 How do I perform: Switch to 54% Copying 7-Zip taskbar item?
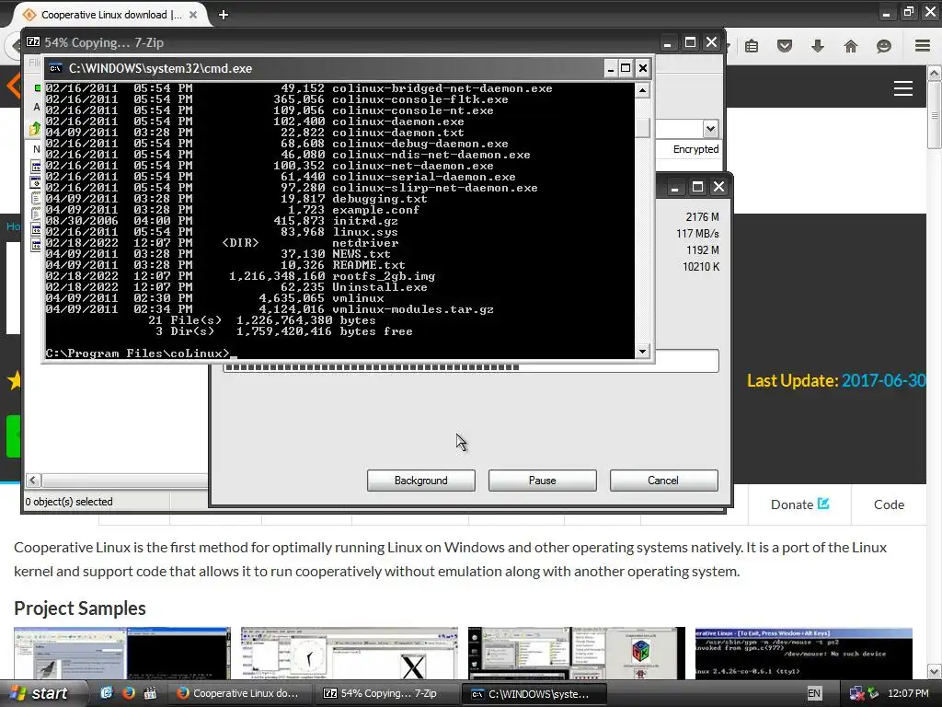coord(387,693)
